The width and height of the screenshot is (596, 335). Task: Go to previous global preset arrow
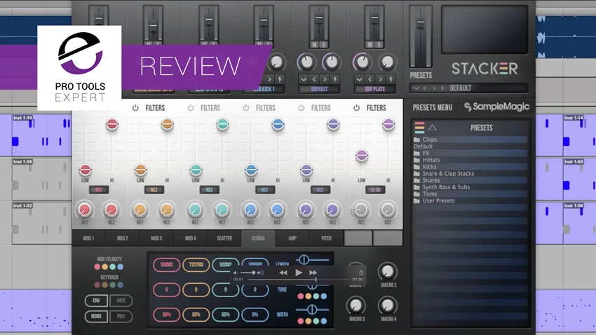425,88
